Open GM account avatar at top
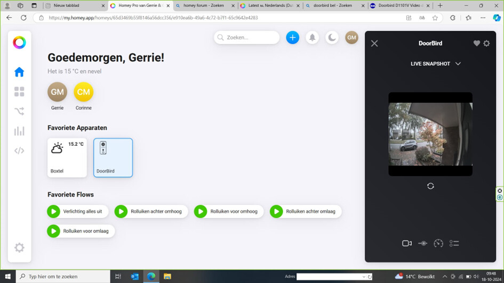Screen dimensions: 504x283 pos(351,37)
